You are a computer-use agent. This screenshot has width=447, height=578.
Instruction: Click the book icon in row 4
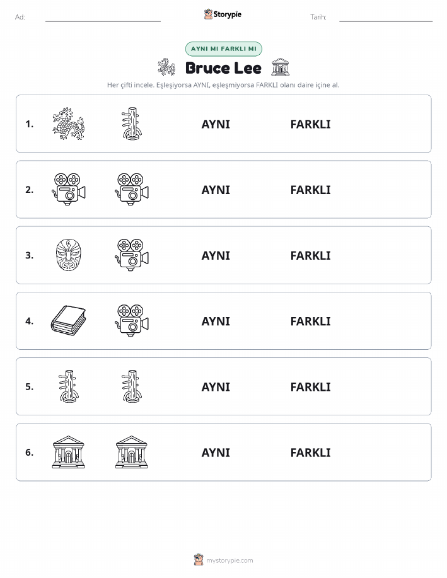pyautogui.click(x=69, y=321)
